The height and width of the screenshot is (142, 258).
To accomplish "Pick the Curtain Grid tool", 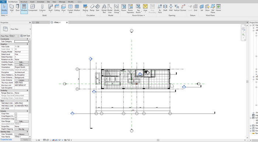I will [x=70, y=8].
